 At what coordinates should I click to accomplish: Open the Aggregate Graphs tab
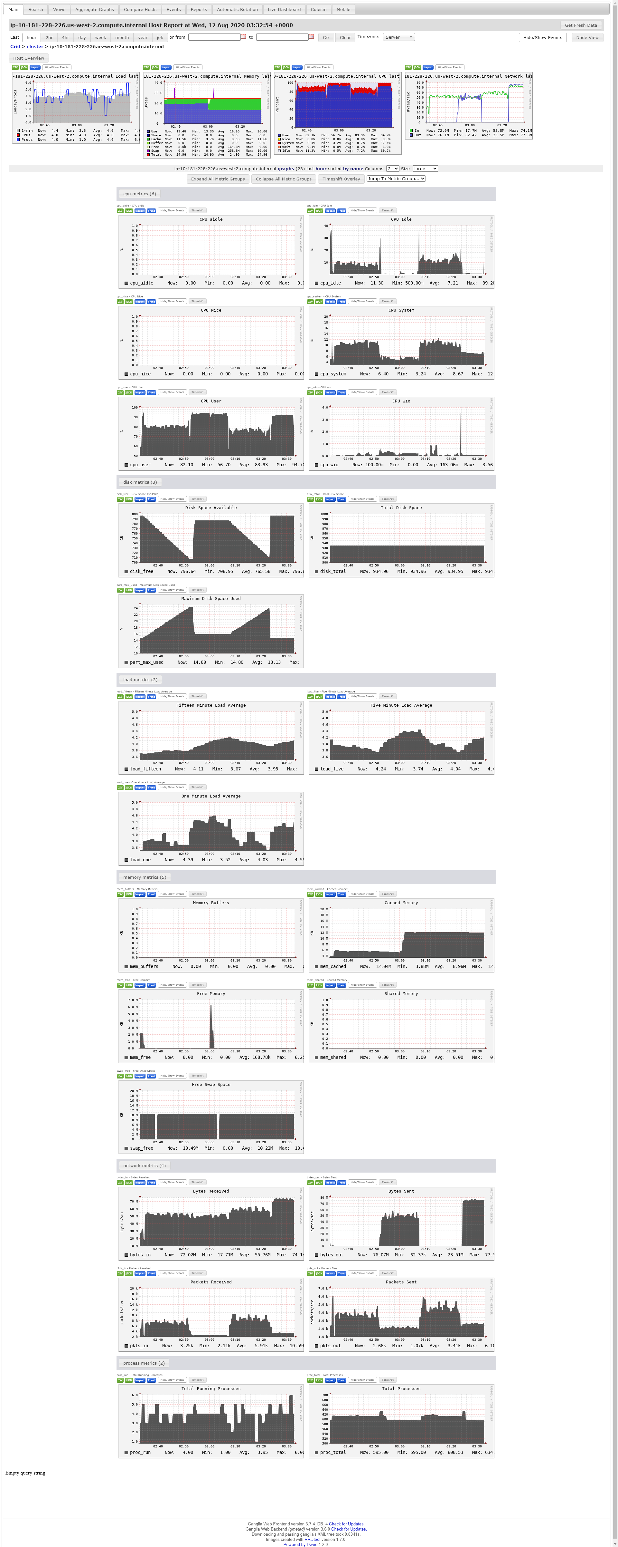94,10
